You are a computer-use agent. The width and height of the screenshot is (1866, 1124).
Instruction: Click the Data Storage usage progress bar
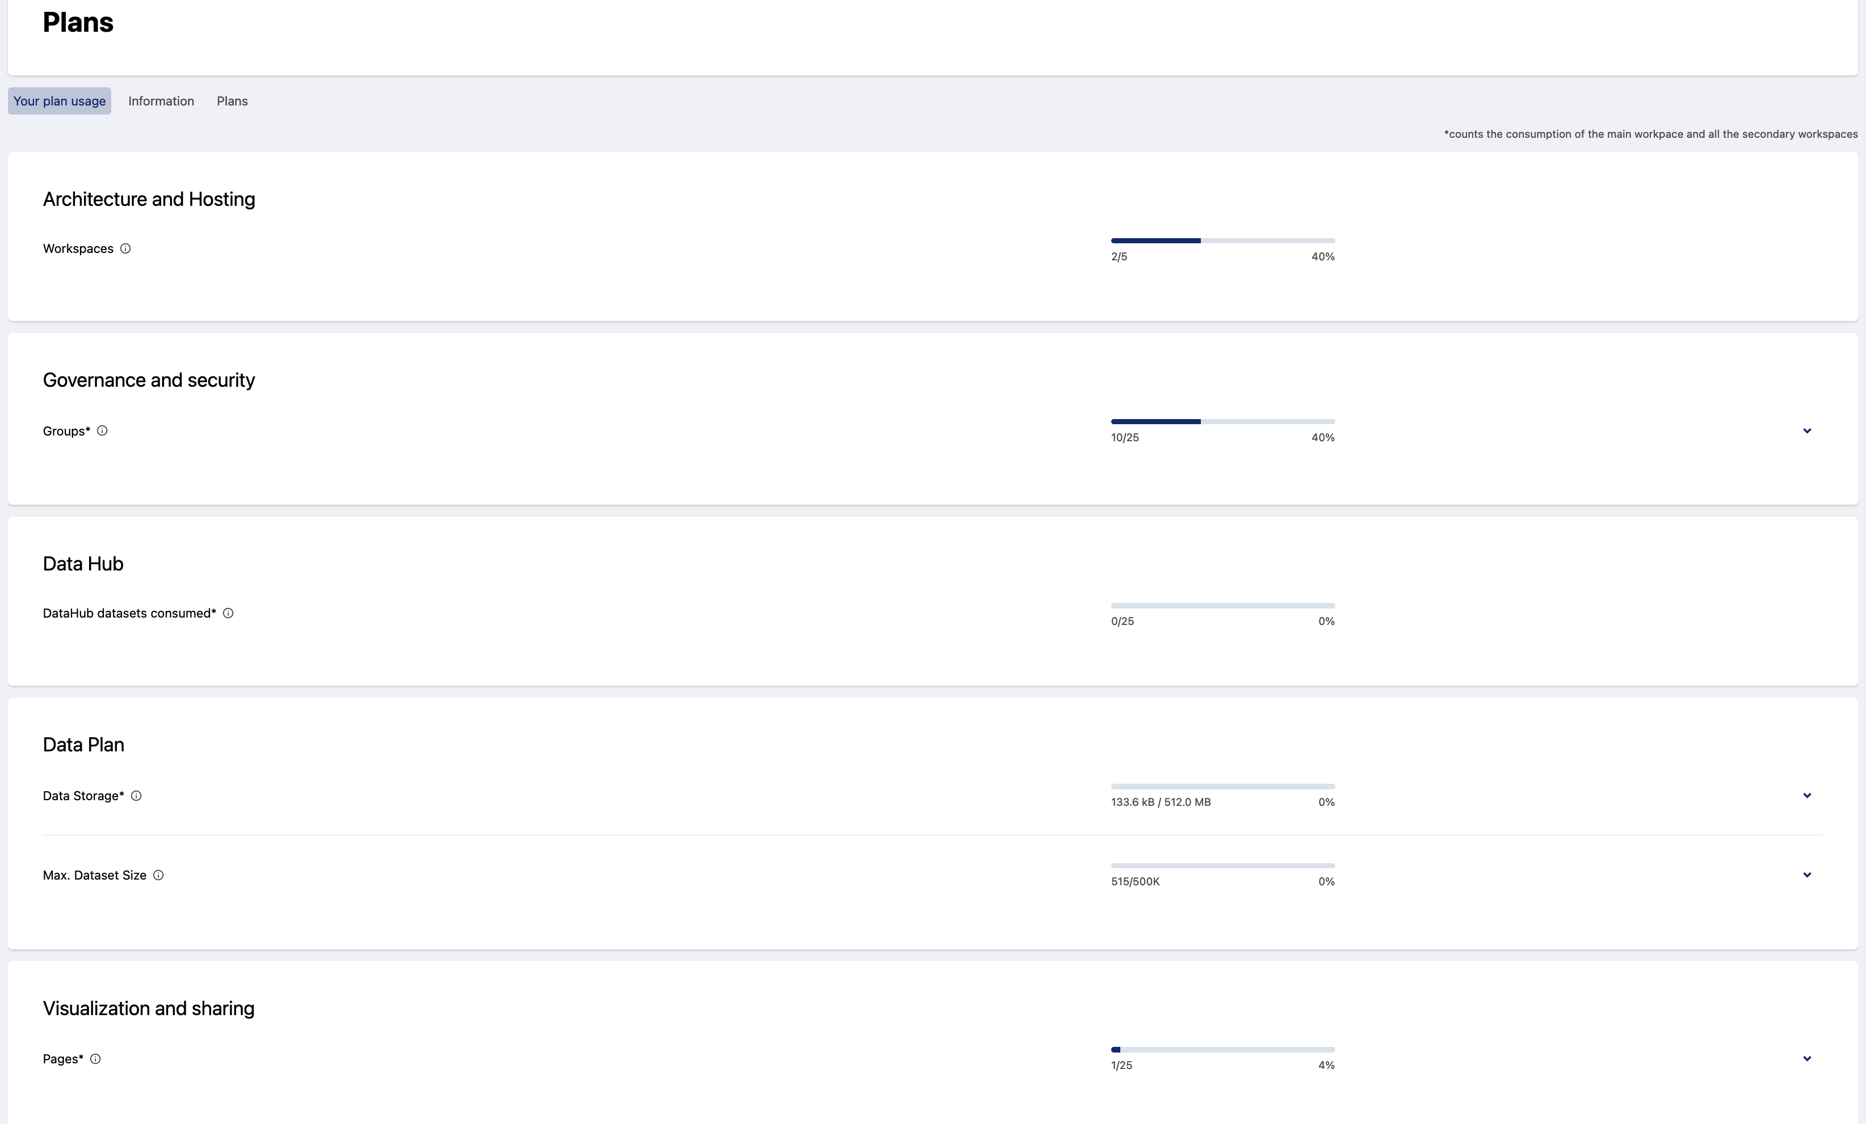tap(1222, 787)
